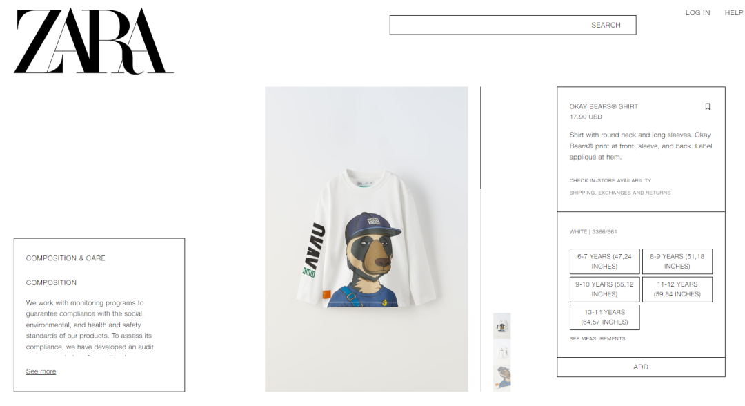Click the main shirt product image

point(366,239)
